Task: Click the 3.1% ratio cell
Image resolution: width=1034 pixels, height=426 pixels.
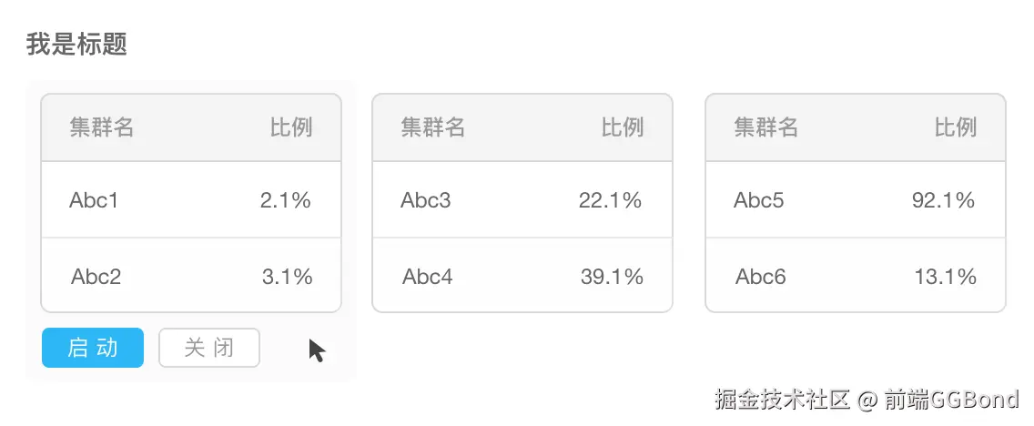Action: [288, 277]
